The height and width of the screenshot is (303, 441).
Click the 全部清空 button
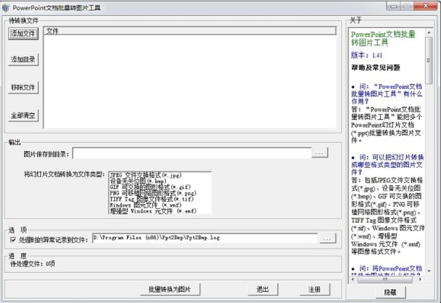click(23, 115)
